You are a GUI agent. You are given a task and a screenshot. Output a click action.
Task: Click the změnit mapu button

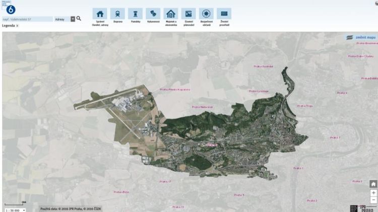pyautogui.click(x=361, y=38)
